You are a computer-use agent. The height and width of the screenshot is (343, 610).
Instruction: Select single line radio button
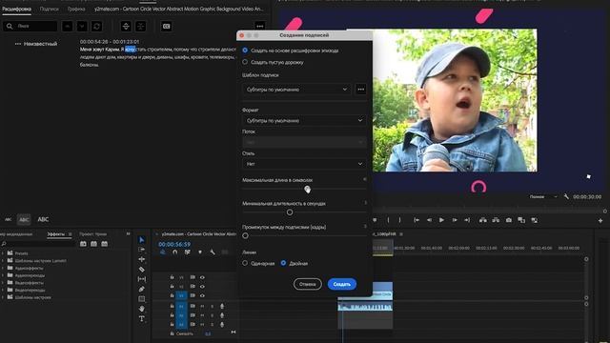coord(245,263)
